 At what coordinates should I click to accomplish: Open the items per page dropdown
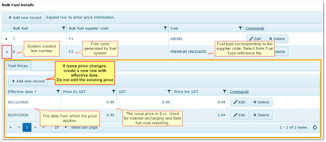tap(65, 128)
